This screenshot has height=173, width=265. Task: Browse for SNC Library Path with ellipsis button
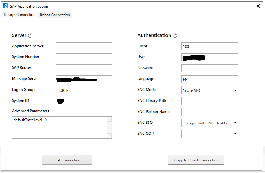click(x=234, y=101)
